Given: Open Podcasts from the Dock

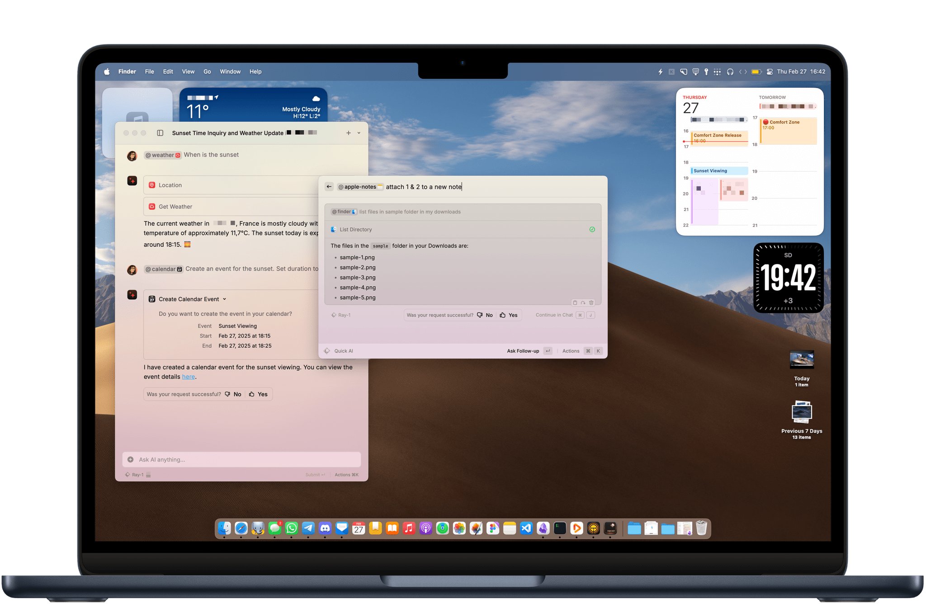Looking at the screenshot, I should (x=425, y=528).
